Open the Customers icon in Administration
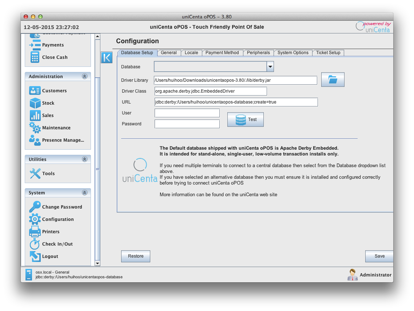Screen dimensions: 414x311 [x=35, y=91]
